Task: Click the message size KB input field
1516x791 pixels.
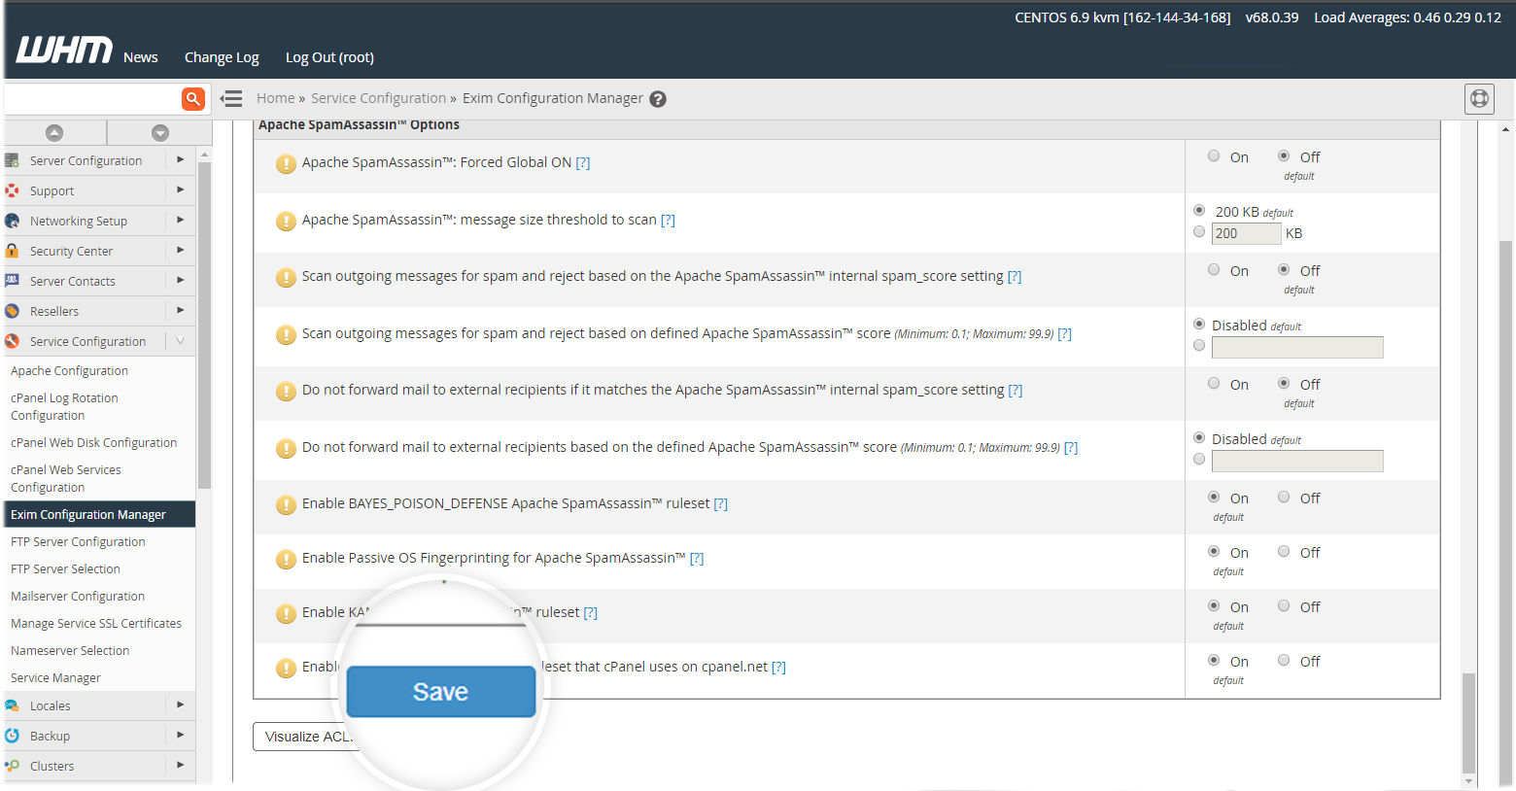Action: tap(1246, 233)
